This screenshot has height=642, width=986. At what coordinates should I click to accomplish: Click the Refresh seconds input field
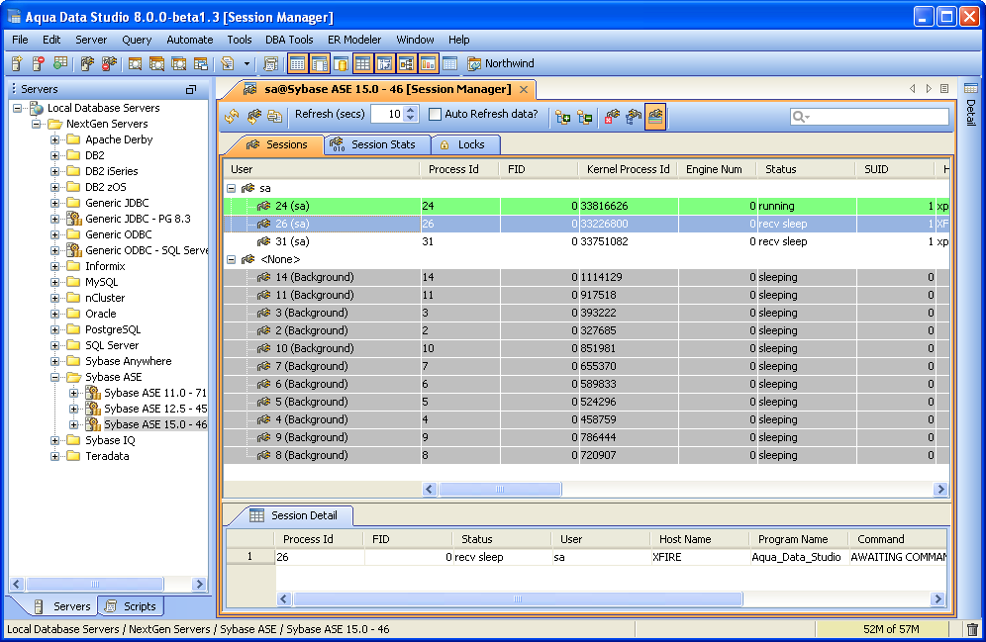pos(387,115)
